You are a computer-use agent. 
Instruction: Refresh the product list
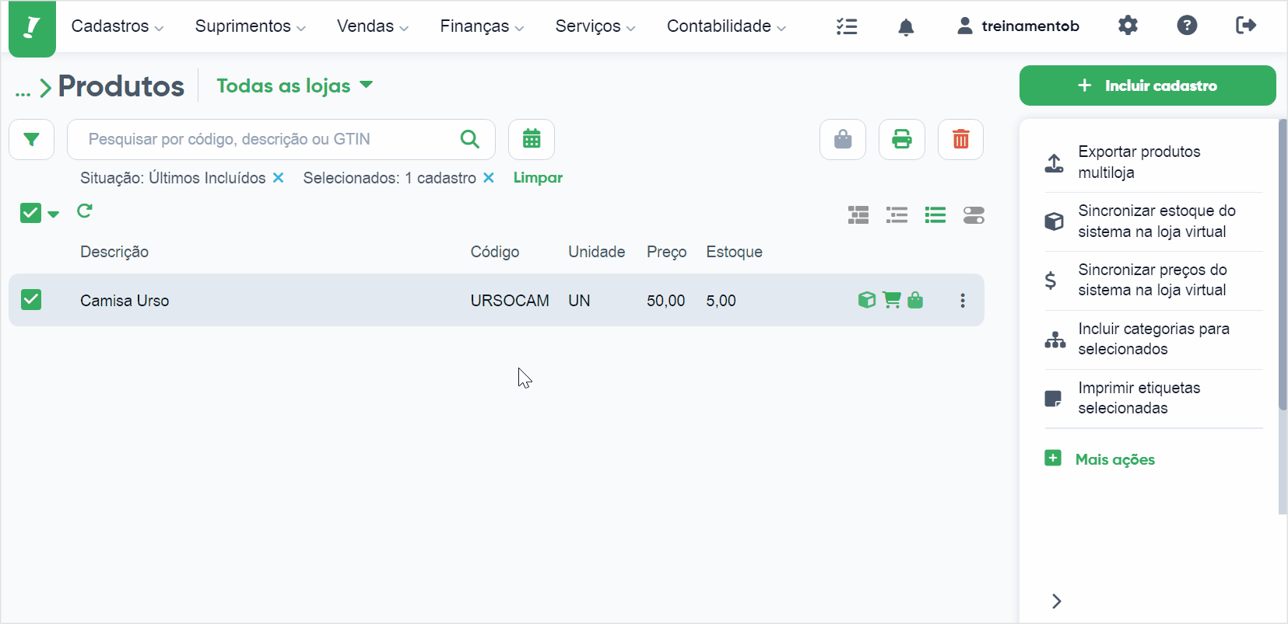tap(85, 211)
